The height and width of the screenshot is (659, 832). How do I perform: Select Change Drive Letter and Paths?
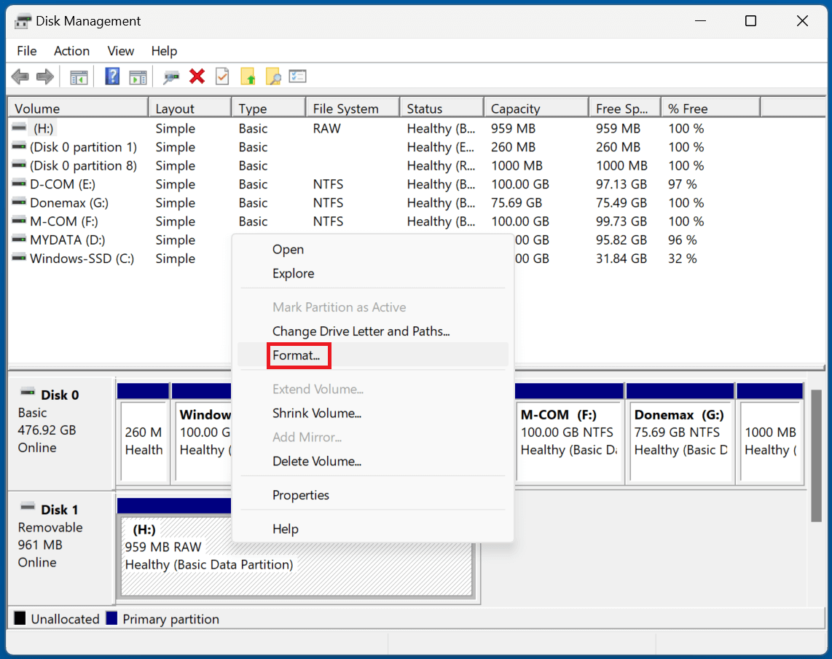362,331
